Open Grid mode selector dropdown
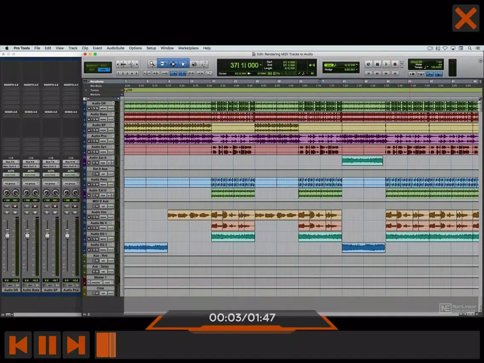The width and height of the screenshot is (484, 363). 108,70
